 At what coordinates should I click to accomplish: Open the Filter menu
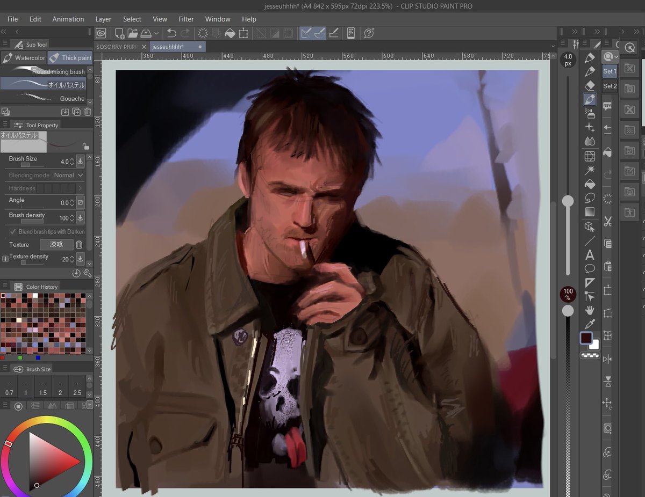pos(187,19)
